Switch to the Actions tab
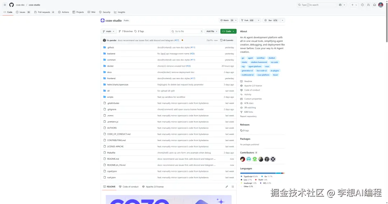Image resolution: width=388 pixels, height=204 pixels. (x=64, y=12)
